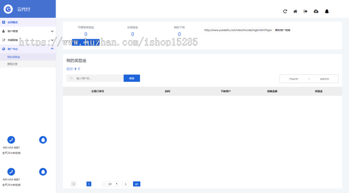The height and width of the screenshot is (193, 349).
Task: Click the 奖励金 column header
Action: pos(318,91)
